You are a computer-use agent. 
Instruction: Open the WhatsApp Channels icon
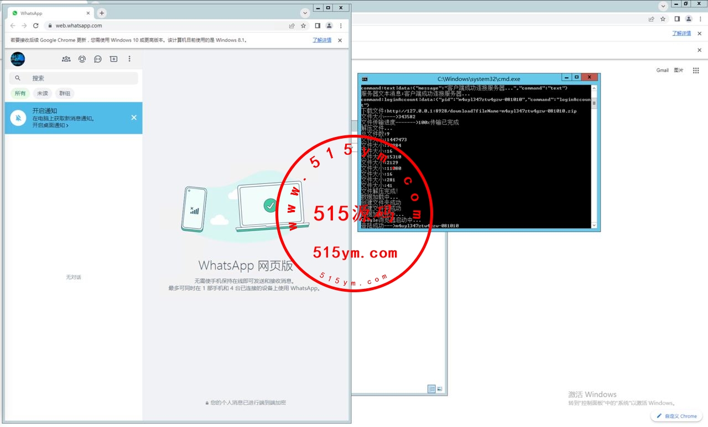click(98, 59)
